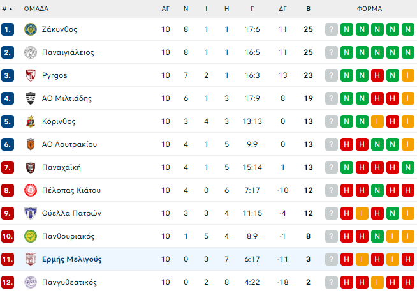Screen dimensions: 417x293
Task: Click the Πανθουριακός green-yellow crest
Action: tap(30, 236)
